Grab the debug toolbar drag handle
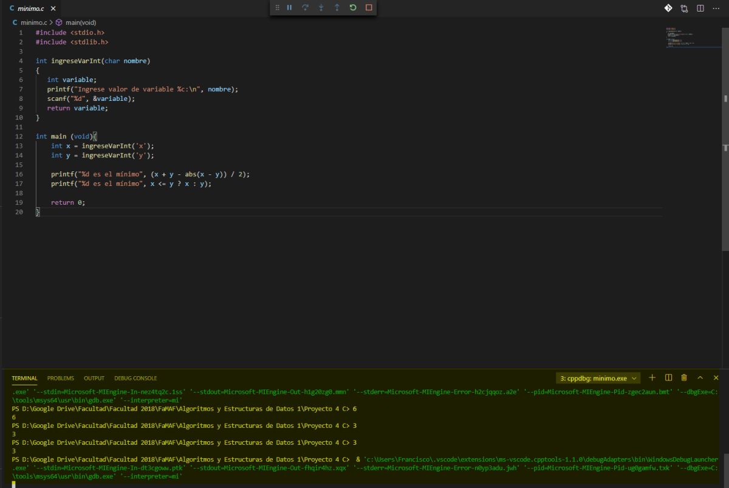 click(277, 8)
